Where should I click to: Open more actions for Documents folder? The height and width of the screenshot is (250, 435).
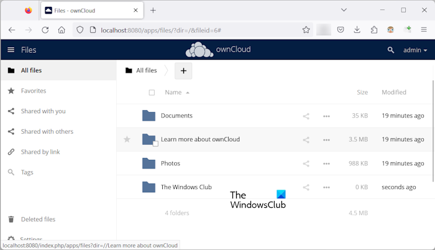(x=326, y=116)
